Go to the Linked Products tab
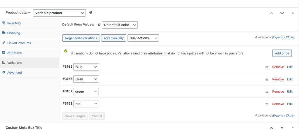The height and width of the screenshot is (130, 300). (x=19, y=43)
